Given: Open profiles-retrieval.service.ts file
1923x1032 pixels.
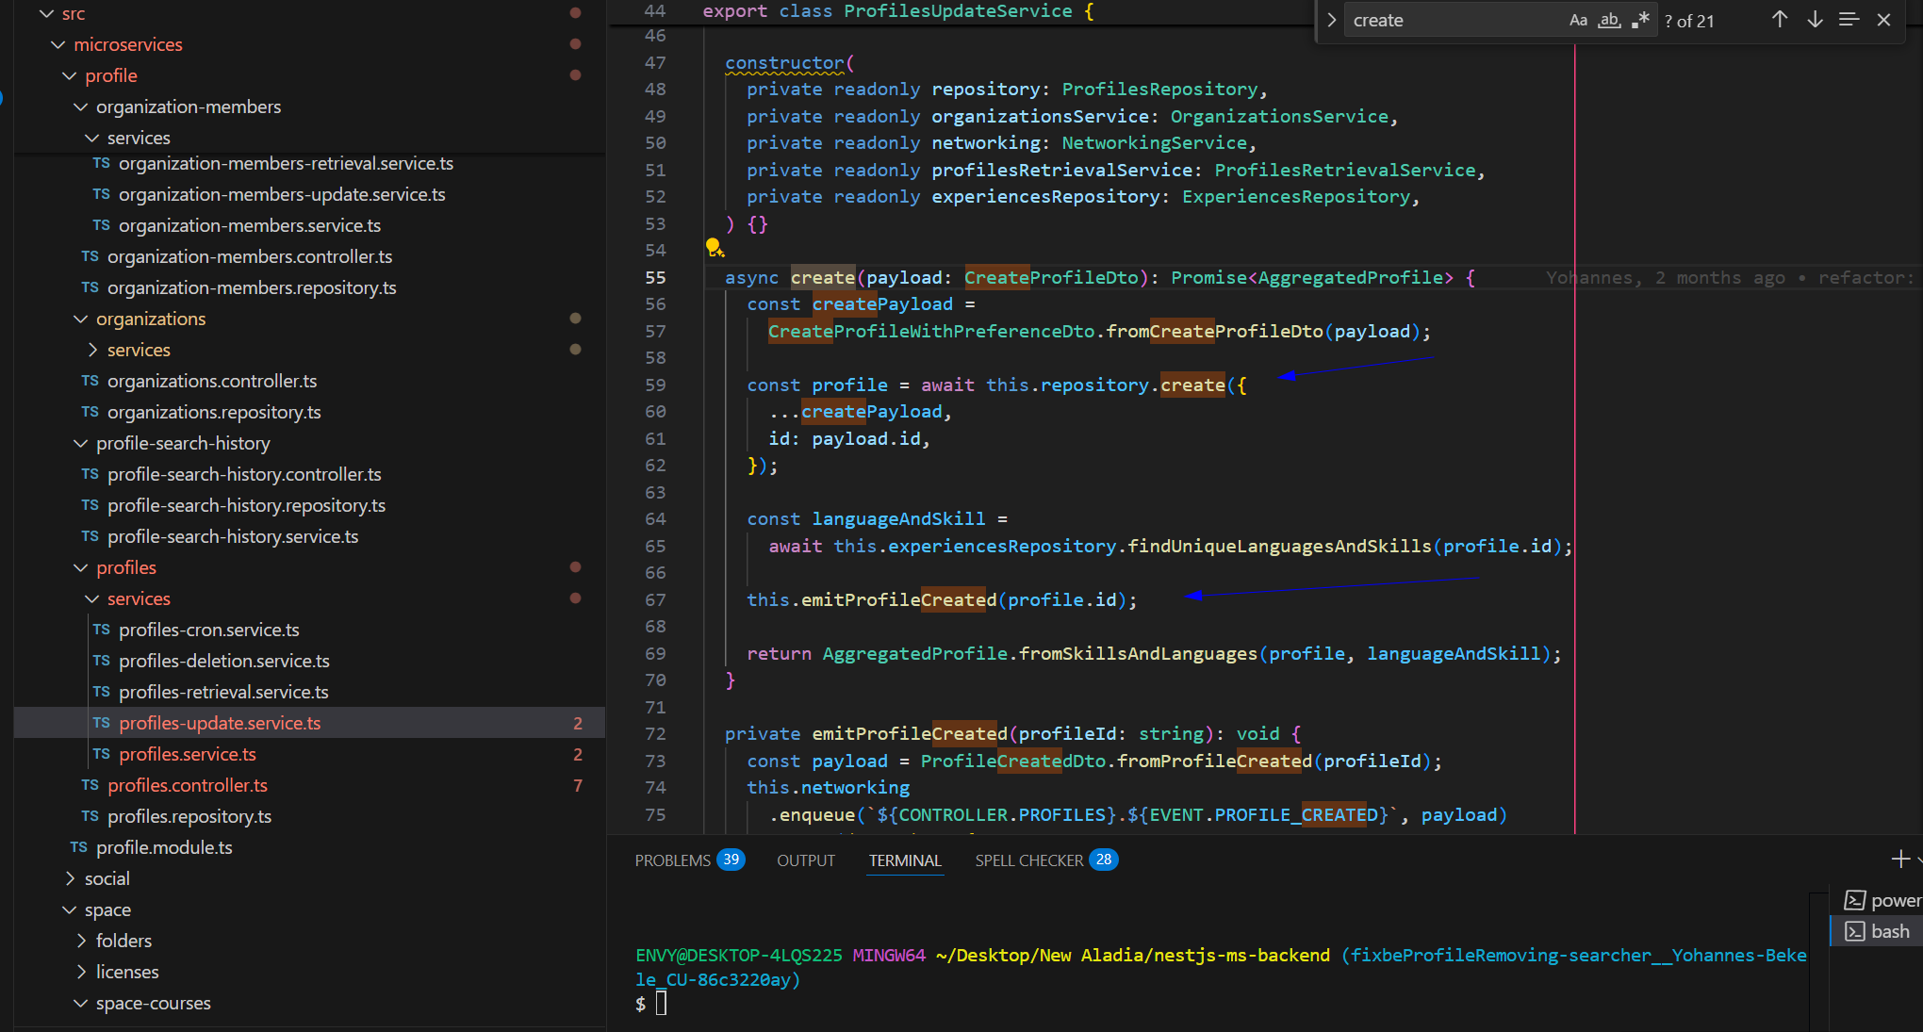Looking at the screenshot, I should pos(223,692).
